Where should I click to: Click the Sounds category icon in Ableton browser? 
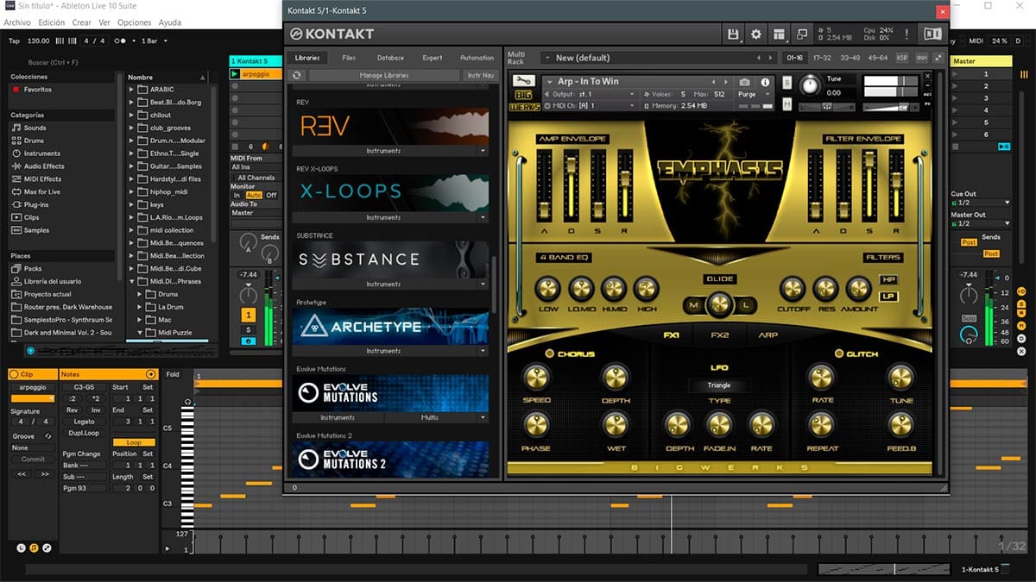(16, 128)
